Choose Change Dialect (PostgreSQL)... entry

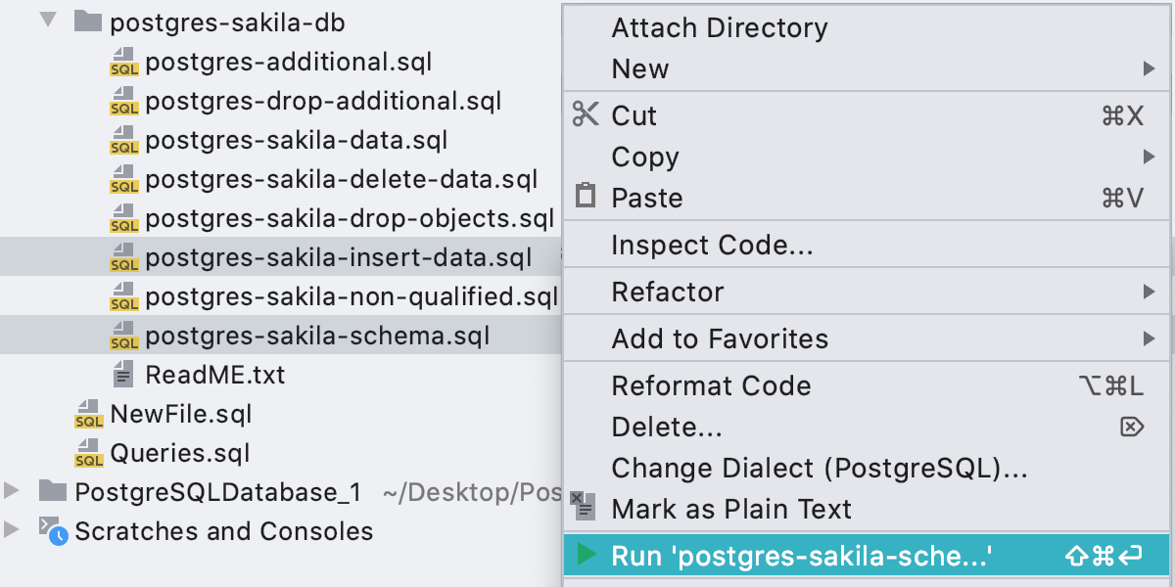point(868,468)
